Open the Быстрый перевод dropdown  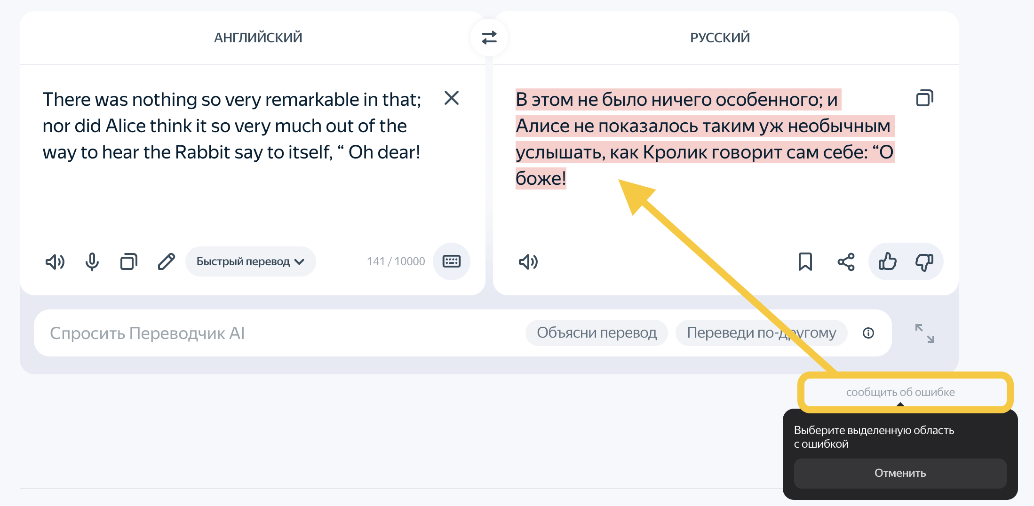point(250,261)
